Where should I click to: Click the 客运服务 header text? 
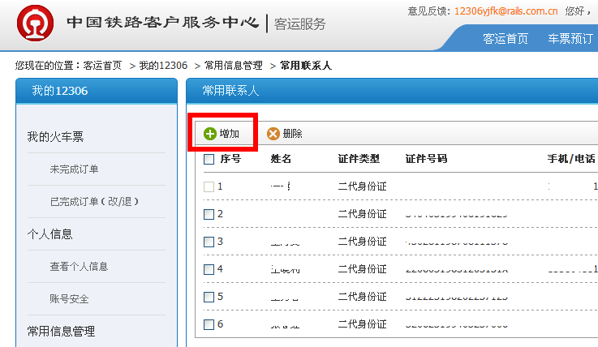tap(299, 24)
